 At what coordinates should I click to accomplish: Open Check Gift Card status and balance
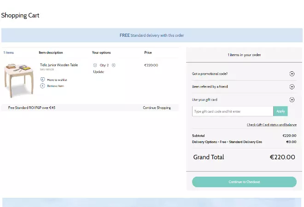click(271, 125)
